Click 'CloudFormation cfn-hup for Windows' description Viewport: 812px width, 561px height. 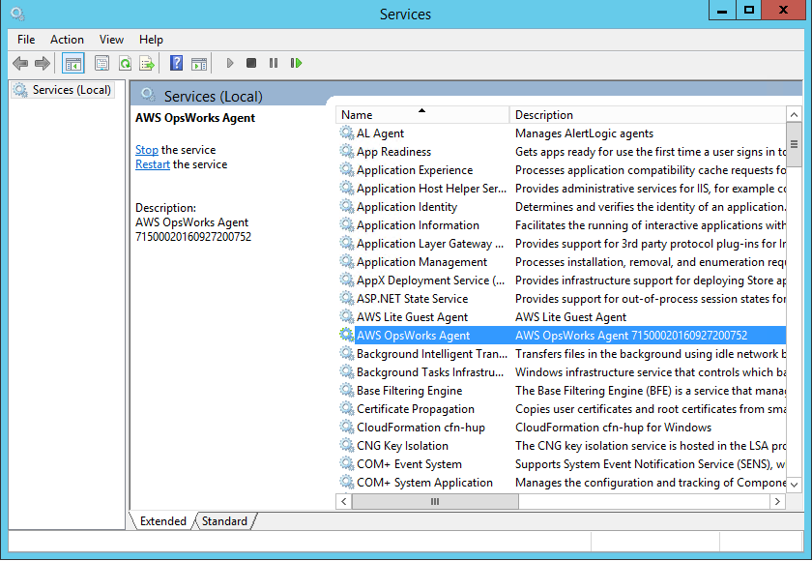click(613, 427)
